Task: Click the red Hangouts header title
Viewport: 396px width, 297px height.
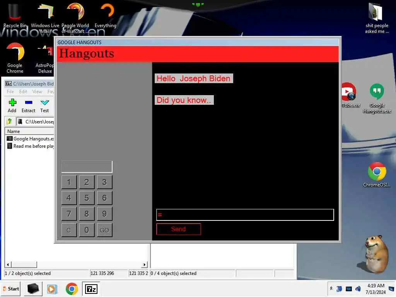Action: click(87, 53)
